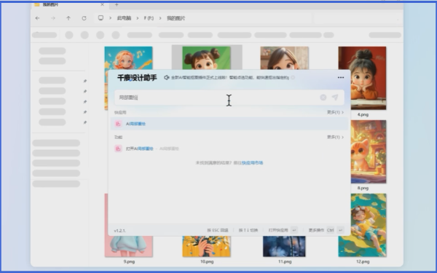437x273 pixels.
Task: Select the music notes girl thumbnail
Action: click(x=128, y=58)
